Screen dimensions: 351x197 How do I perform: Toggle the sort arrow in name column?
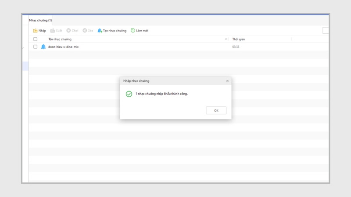tap(226, 39)
